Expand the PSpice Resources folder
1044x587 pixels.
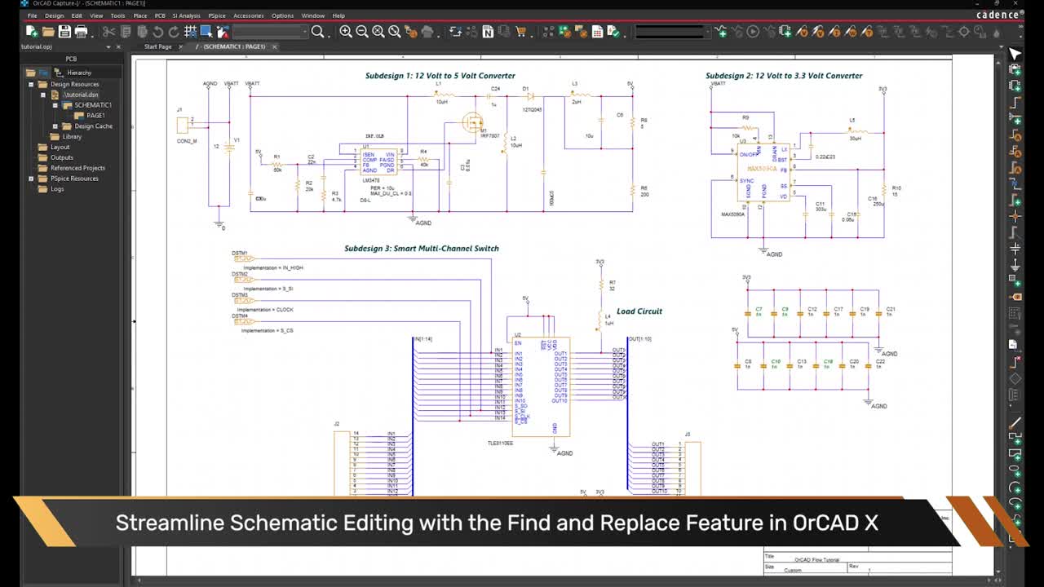click(x=32, y=179)
